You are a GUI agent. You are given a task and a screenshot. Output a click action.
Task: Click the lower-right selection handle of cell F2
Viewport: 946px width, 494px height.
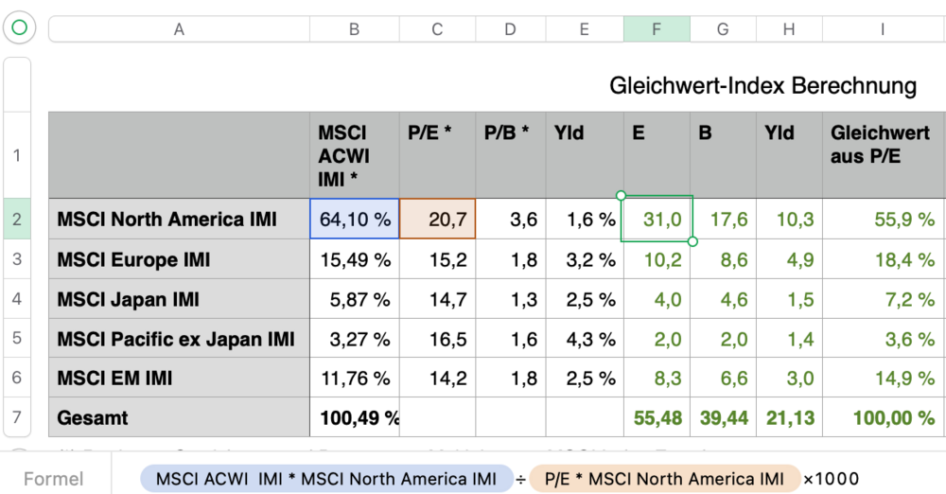coord(693,241)
